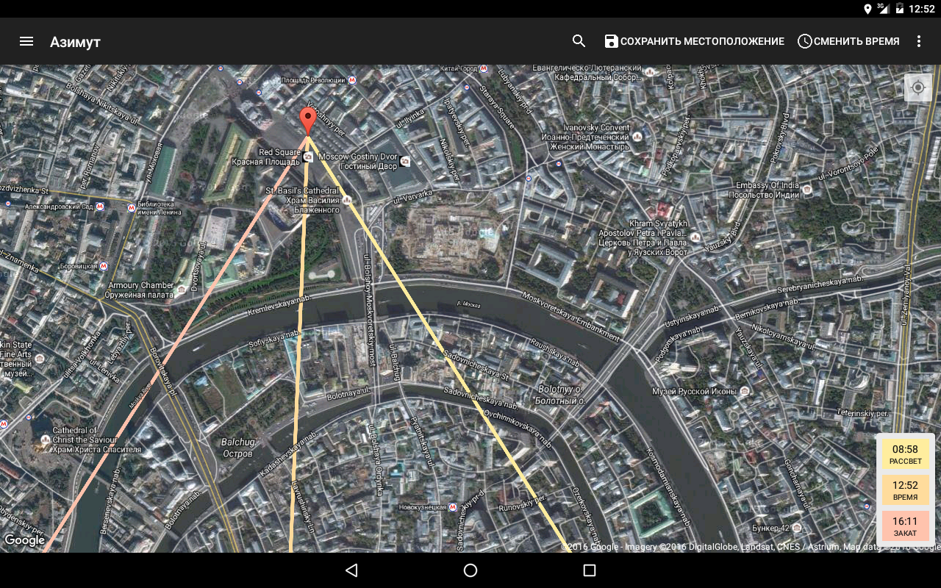941x588 pixels.
Task: Tap the Embassy Of India icon
Action: tap(807, 189)
